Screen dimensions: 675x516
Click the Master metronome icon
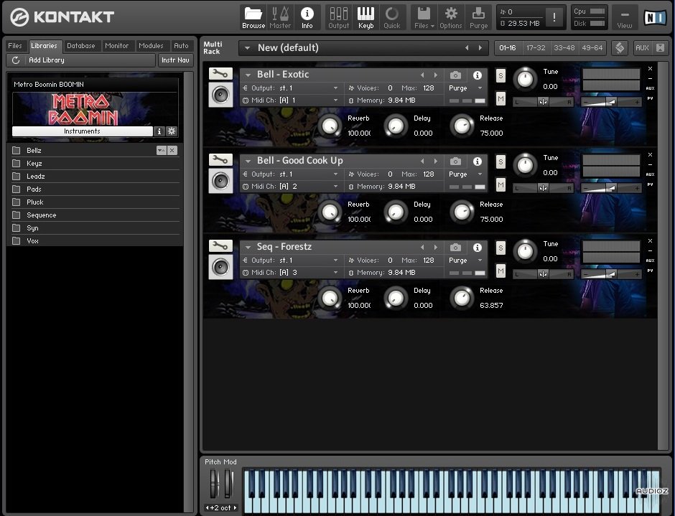pyautogui.click(x=280, y=17)
